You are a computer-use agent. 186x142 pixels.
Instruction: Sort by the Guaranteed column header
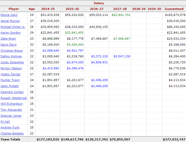click(174, 9)
